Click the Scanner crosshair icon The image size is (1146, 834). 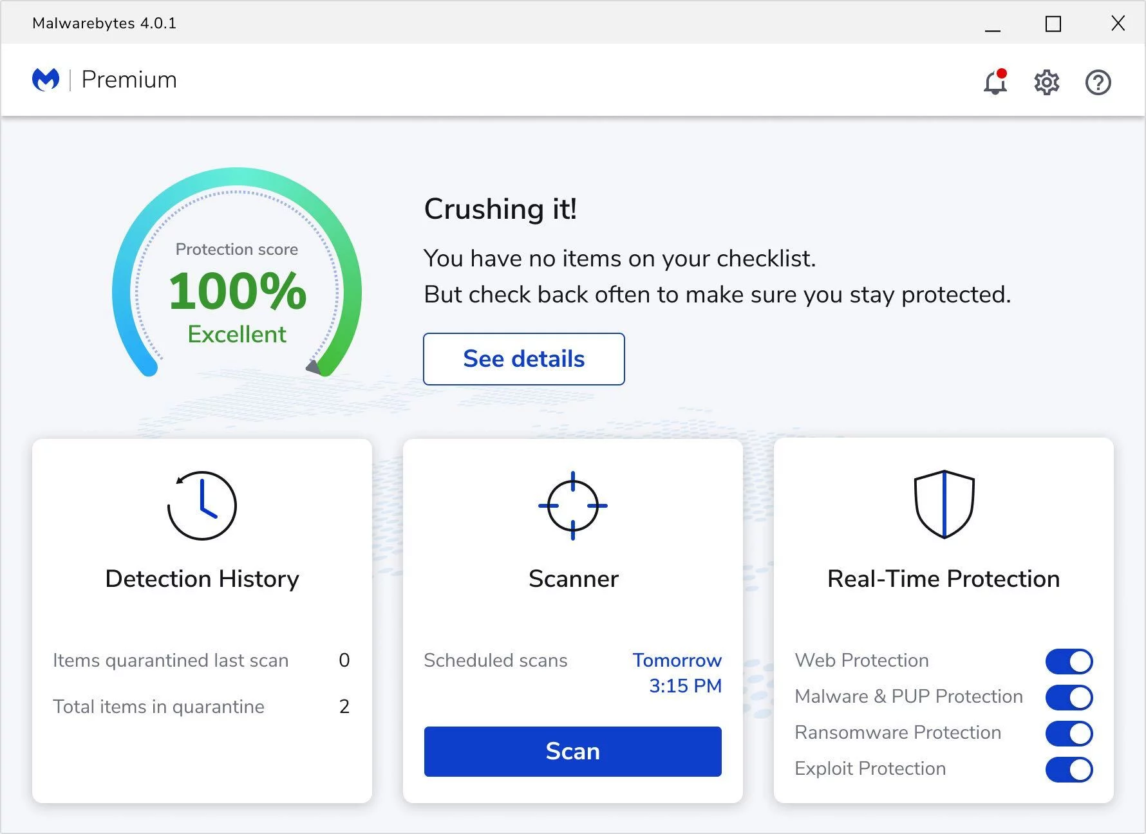pyautogui.click(x=573, y=506)
